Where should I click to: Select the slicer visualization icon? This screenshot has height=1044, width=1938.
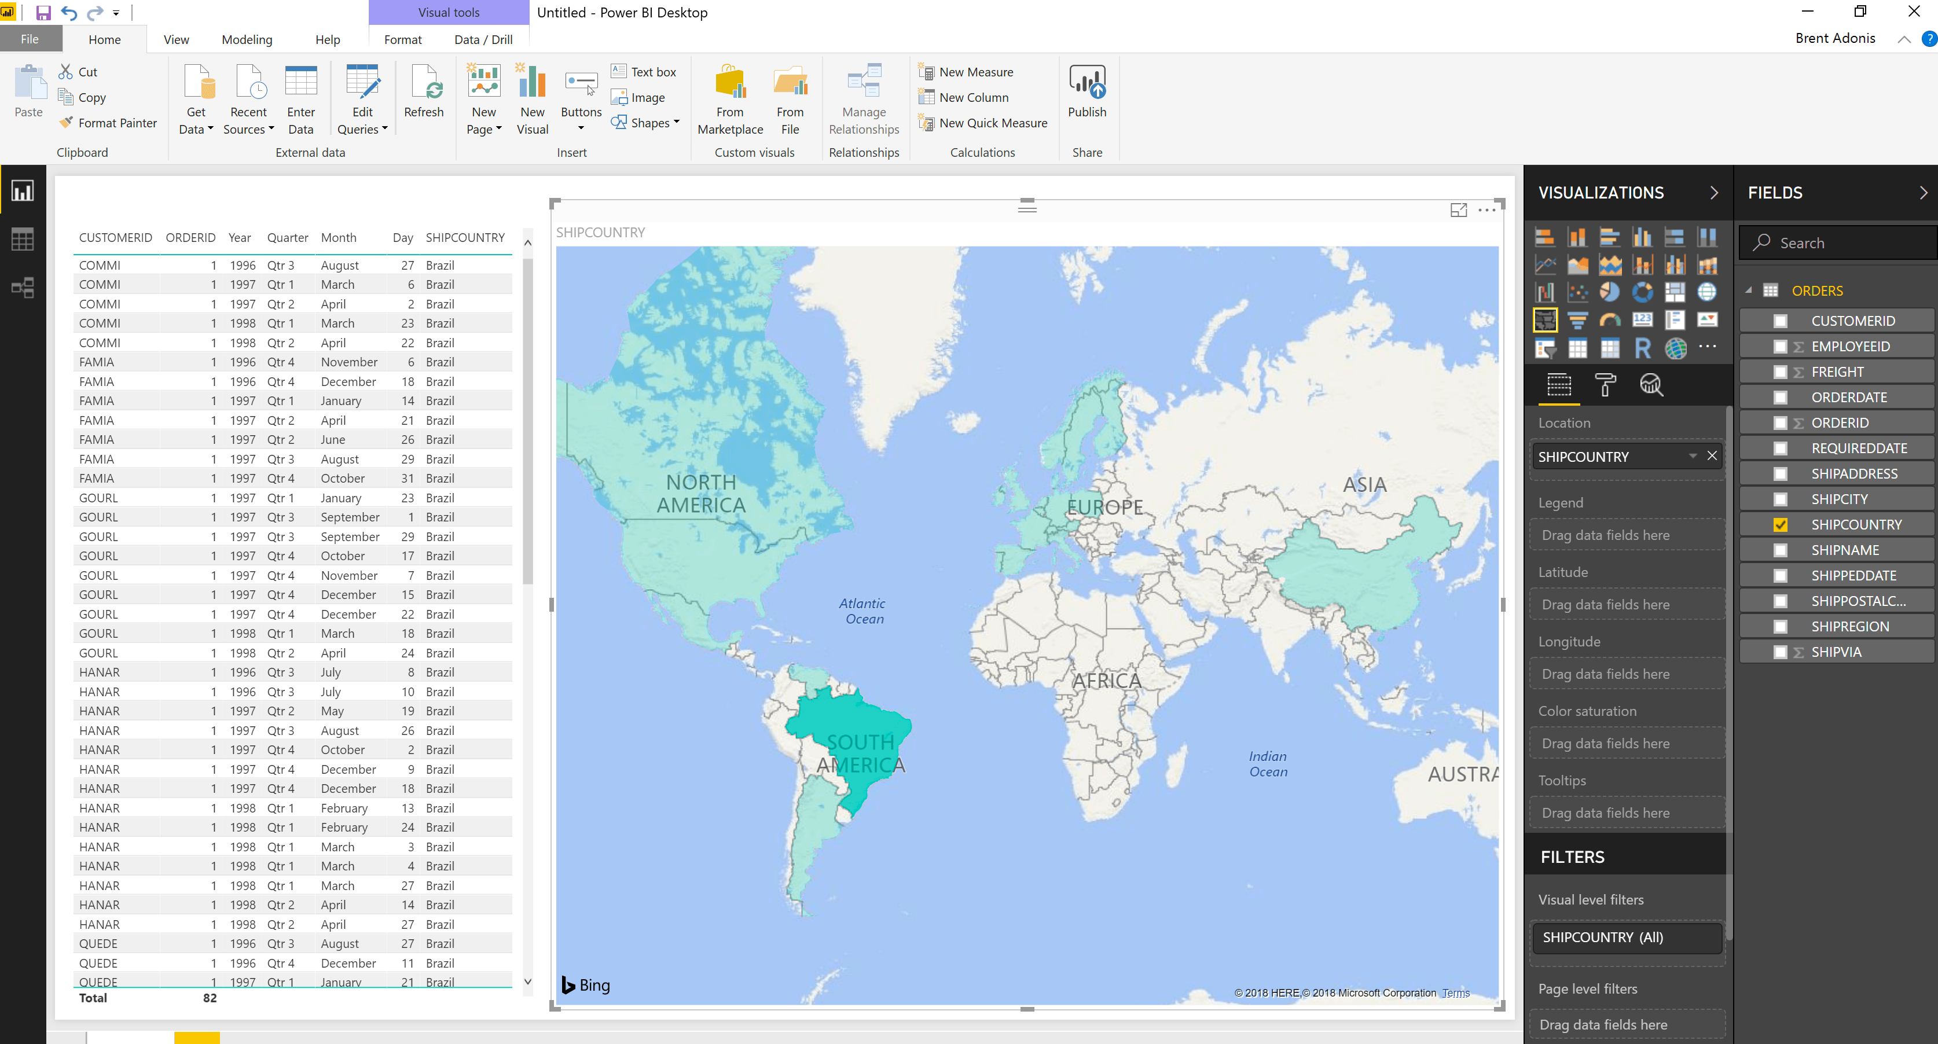tap(1546, 348)
